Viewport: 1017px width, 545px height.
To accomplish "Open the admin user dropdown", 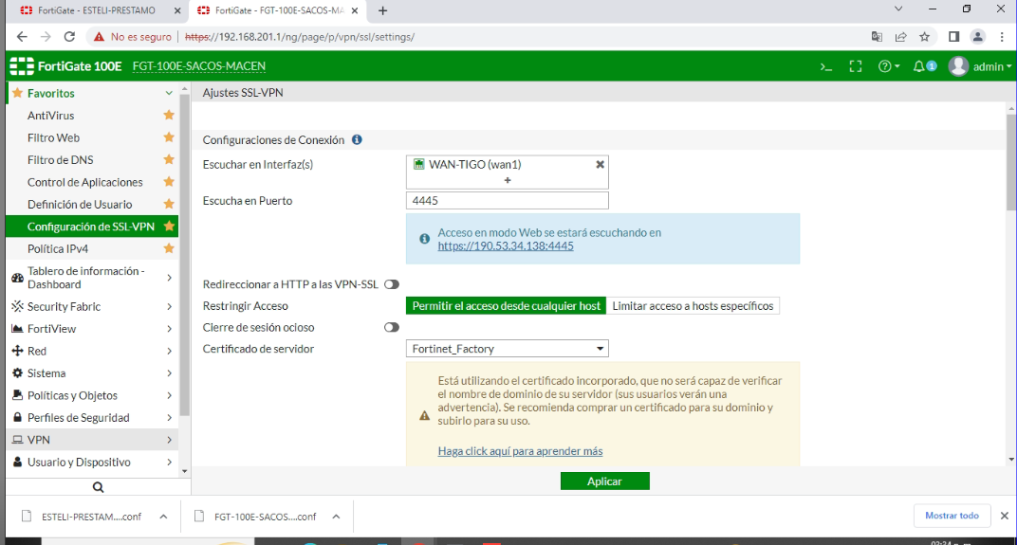I will click(x=982, y=66).
